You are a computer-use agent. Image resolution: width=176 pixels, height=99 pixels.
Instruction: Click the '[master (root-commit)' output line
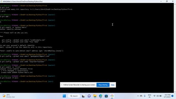click(16, 69)
